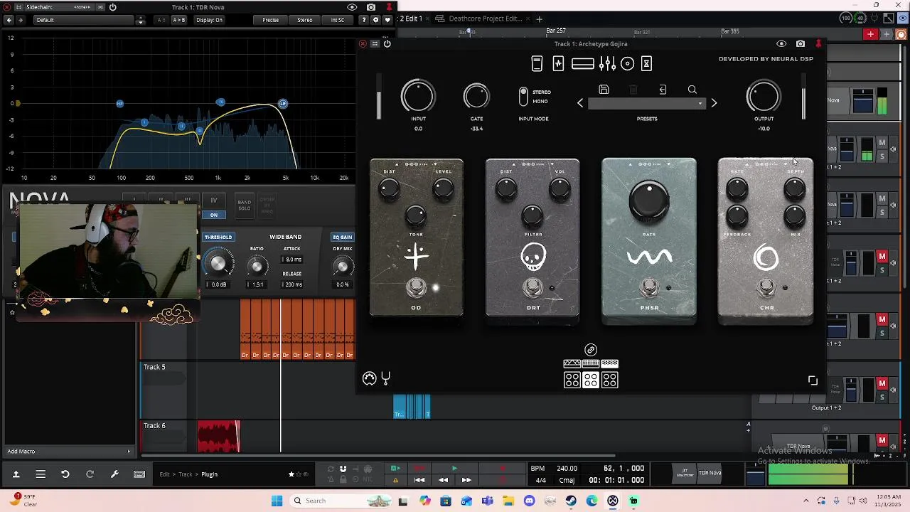Click the redo icon in the bottom toolbar
Screen dimensions: 910x512
click(90, 474)
